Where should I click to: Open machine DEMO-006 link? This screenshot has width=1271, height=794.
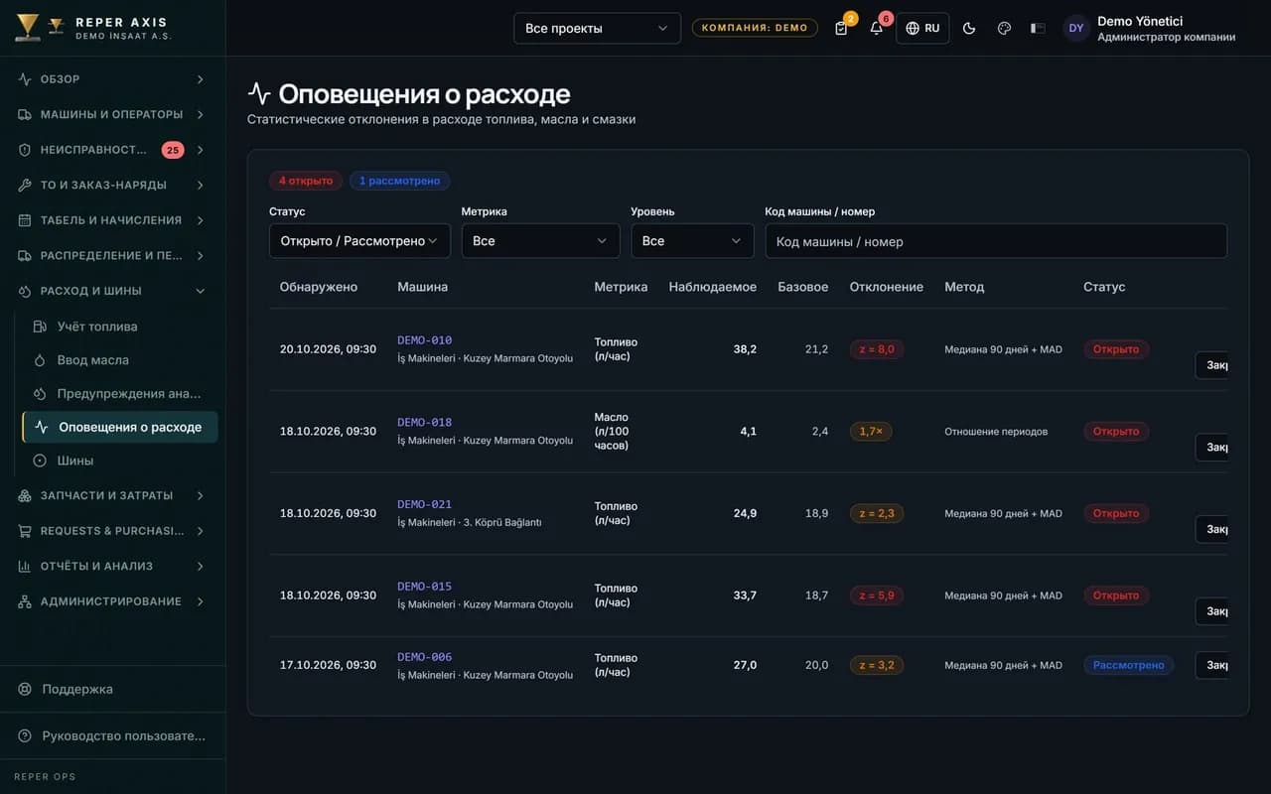pos(424,657)
